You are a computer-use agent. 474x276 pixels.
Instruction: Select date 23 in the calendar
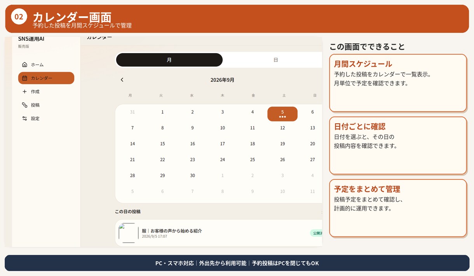pyautogui.click(x=192, y=160)
